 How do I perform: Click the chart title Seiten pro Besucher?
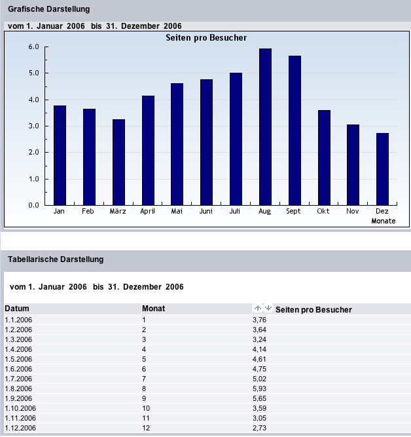click(206, 38)
